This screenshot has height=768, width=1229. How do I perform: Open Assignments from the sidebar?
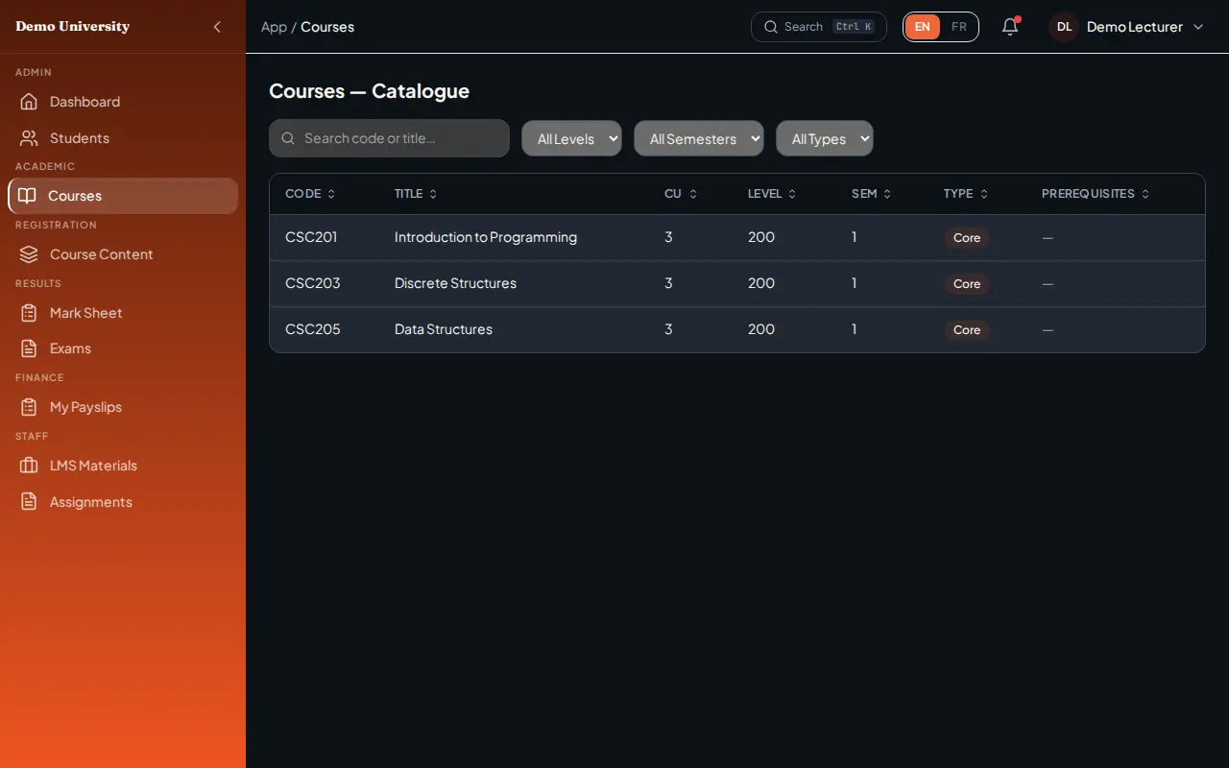tap(123, 502)
